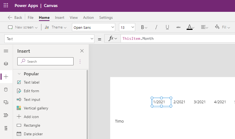Viewport: 235px width, 139px height.
Task: Switch to the Insert tab
Action: click(59, 17)
